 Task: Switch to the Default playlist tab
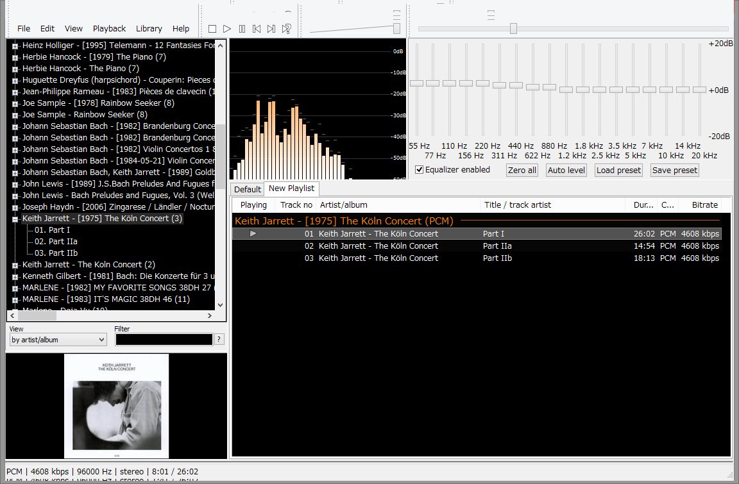pyautogui.click(x=247, y=189)
